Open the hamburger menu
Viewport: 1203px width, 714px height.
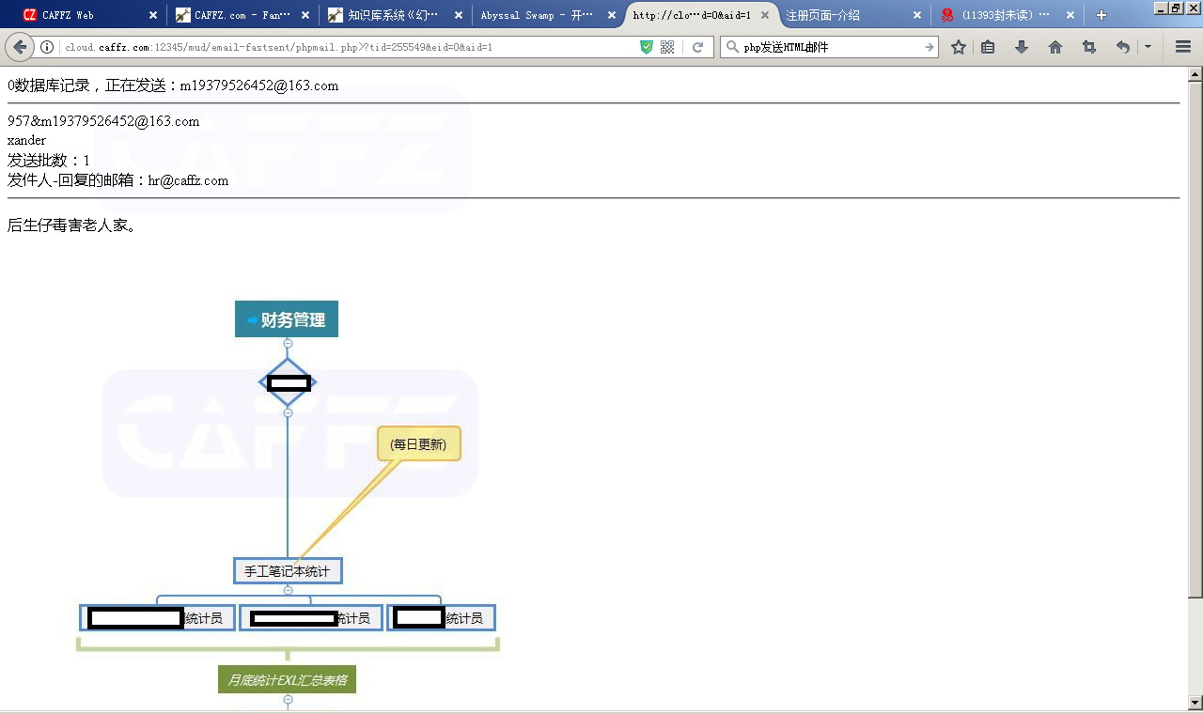(x=1183, y=47)
